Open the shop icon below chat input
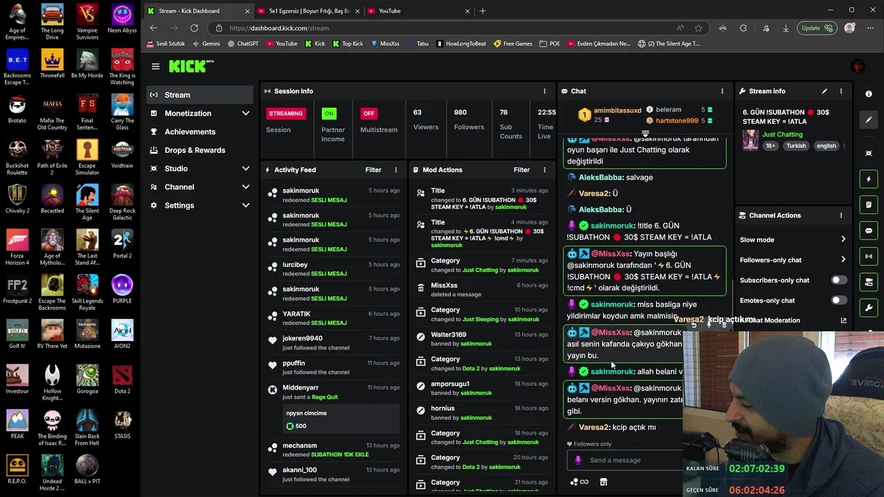This screenshot has width=884, height=497. pos(603,482)
